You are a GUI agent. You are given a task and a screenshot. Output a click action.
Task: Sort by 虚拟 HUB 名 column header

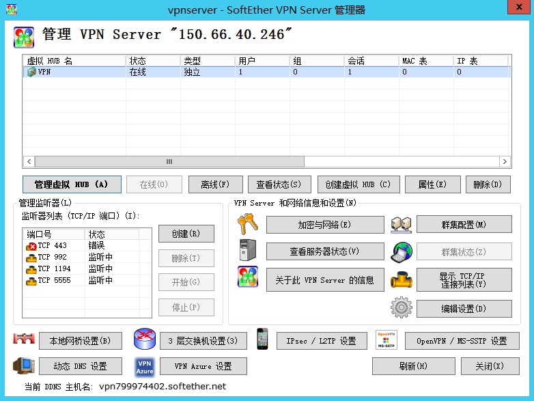(x=74, y=61)
